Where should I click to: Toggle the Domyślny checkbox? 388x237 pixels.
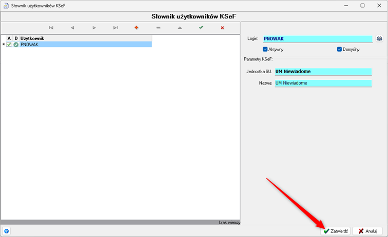(x=339, y=50)
